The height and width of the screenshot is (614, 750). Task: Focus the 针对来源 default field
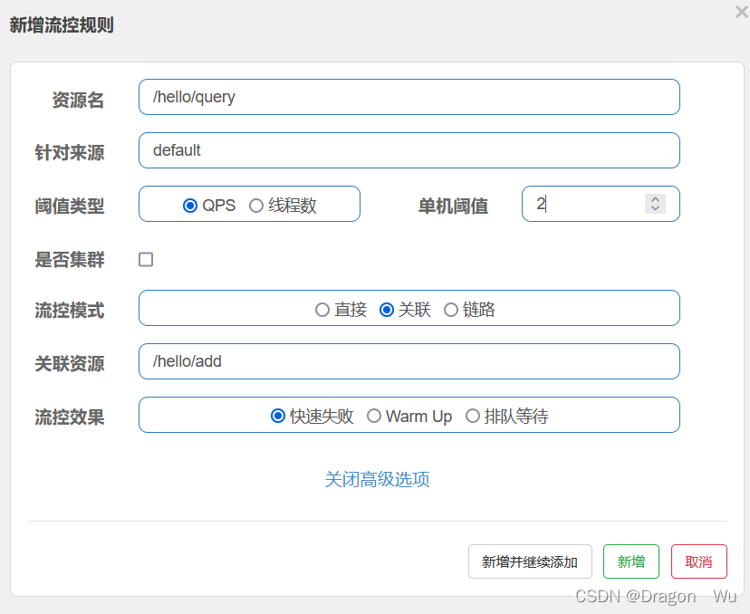point(409,150)
